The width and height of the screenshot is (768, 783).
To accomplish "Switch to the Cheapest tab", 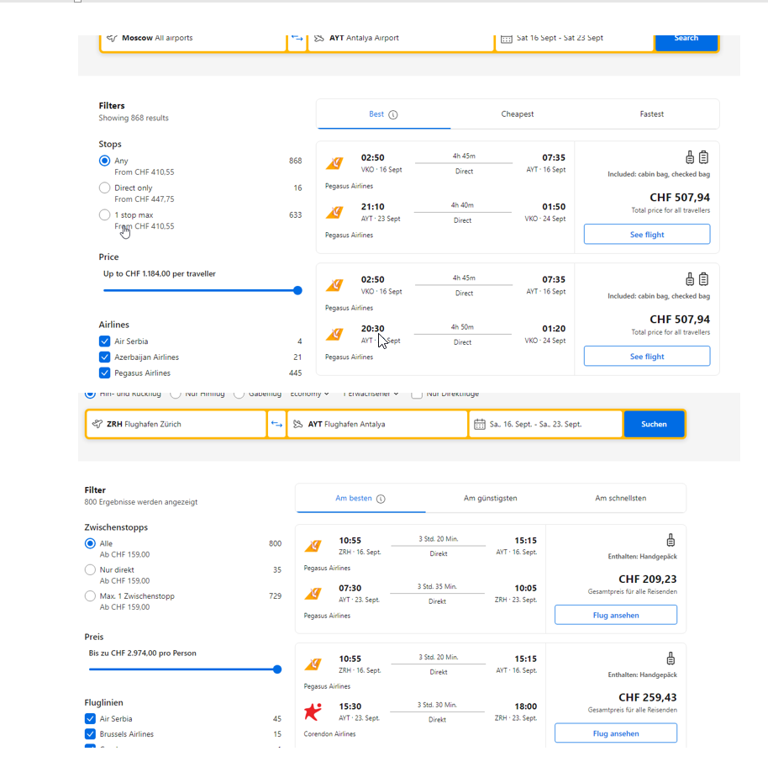I will [517, 114].
